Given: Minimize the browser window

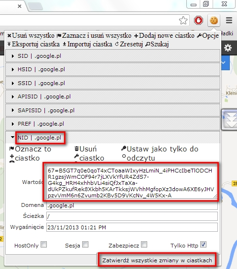Looking at the screenshot, I should pos(194,4).
